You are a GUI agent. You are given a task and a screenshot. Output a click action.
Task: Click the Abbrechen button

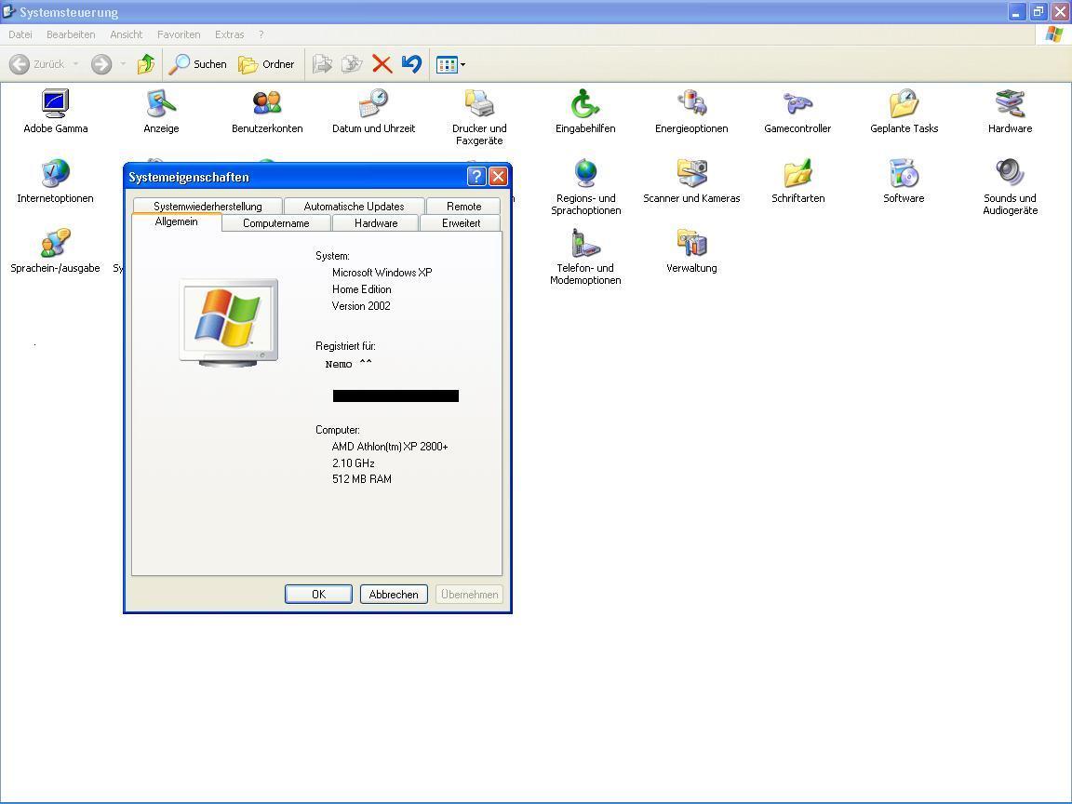pyautogui.click(x=394, y=594)
